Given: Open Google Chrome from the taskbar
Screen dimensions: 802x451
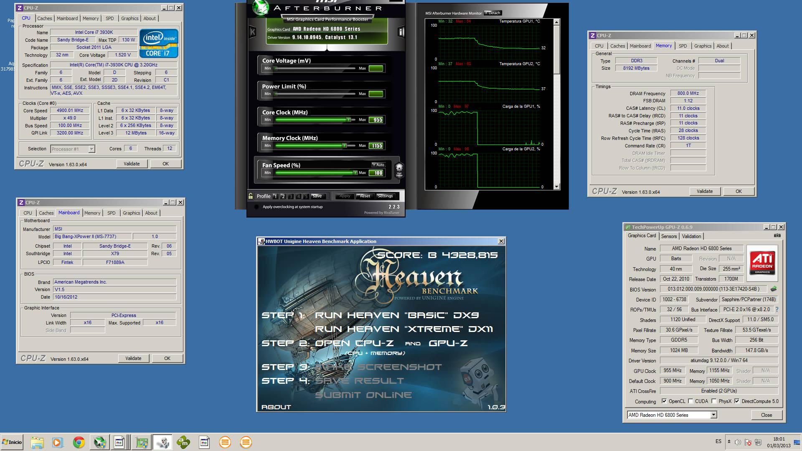Looking at the screenshot, I should (79, 442).
